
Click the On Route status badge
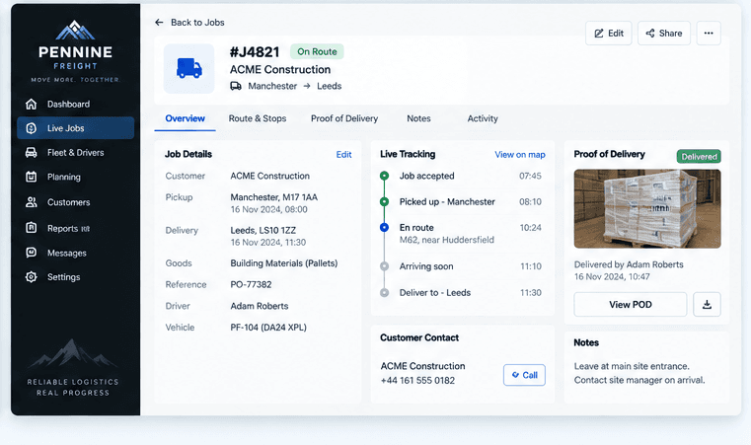[x=317, y=51]
